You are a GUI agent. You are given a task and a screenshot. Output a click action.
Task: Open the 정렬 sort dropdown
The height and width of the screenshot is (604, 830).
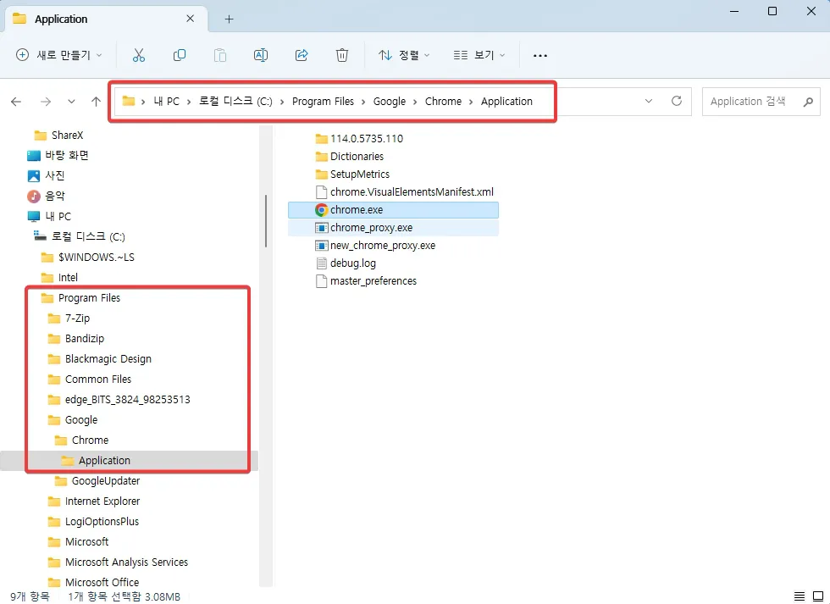click(404, 55)
